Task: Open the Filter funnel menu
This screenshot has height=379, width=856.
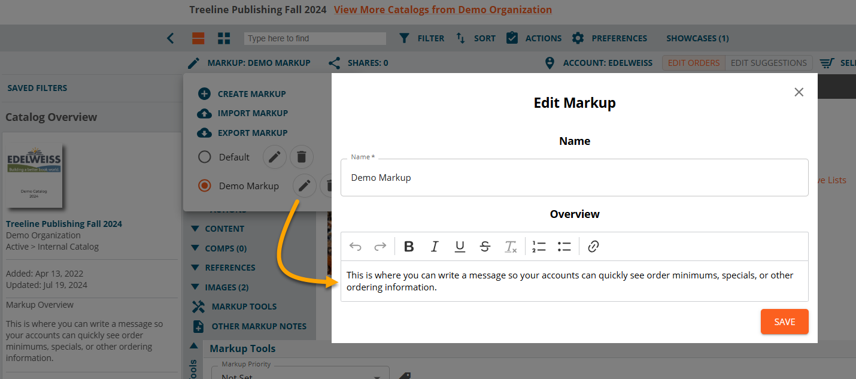Action: (421, 38)
